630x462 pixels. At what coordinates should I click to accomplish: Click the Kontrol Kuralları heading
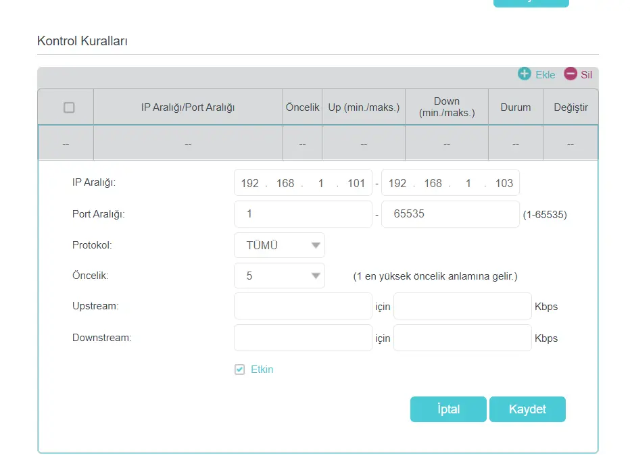point(82,41)
